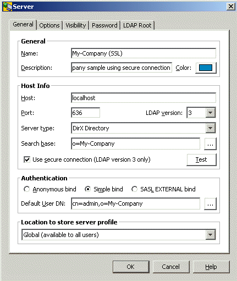Go to the Visibility tab
Image resolution: width=237 pixels, height=281 pixels.
click(x=76, y=25)
